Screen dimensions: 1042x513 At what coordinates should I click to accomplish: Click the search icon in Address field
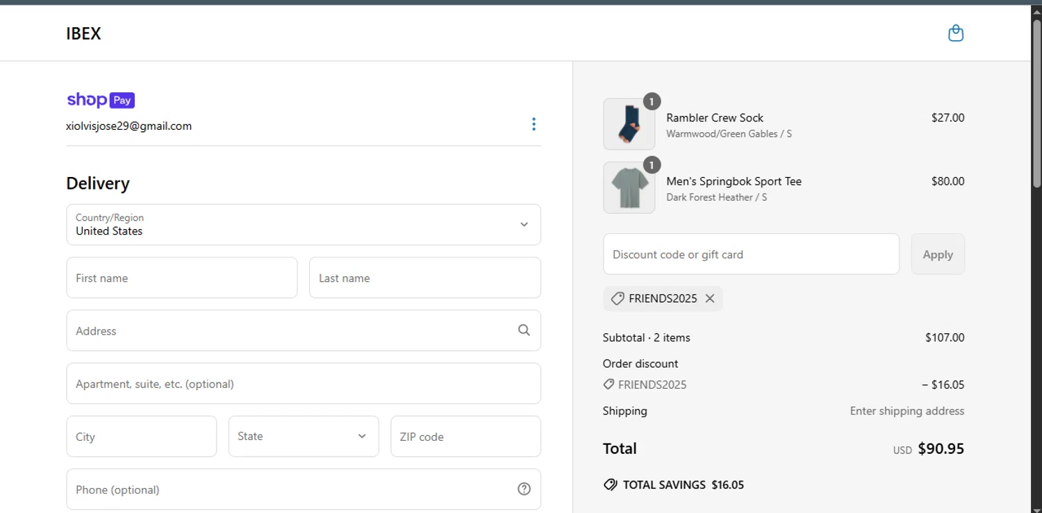click(x=524, y=330)
